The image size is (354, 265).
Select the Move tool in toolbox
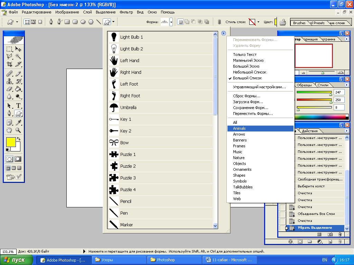18,49
